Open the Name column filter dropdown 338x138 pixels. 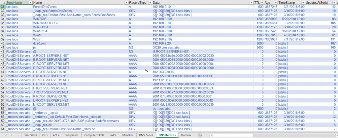click(x=126, y=3)
